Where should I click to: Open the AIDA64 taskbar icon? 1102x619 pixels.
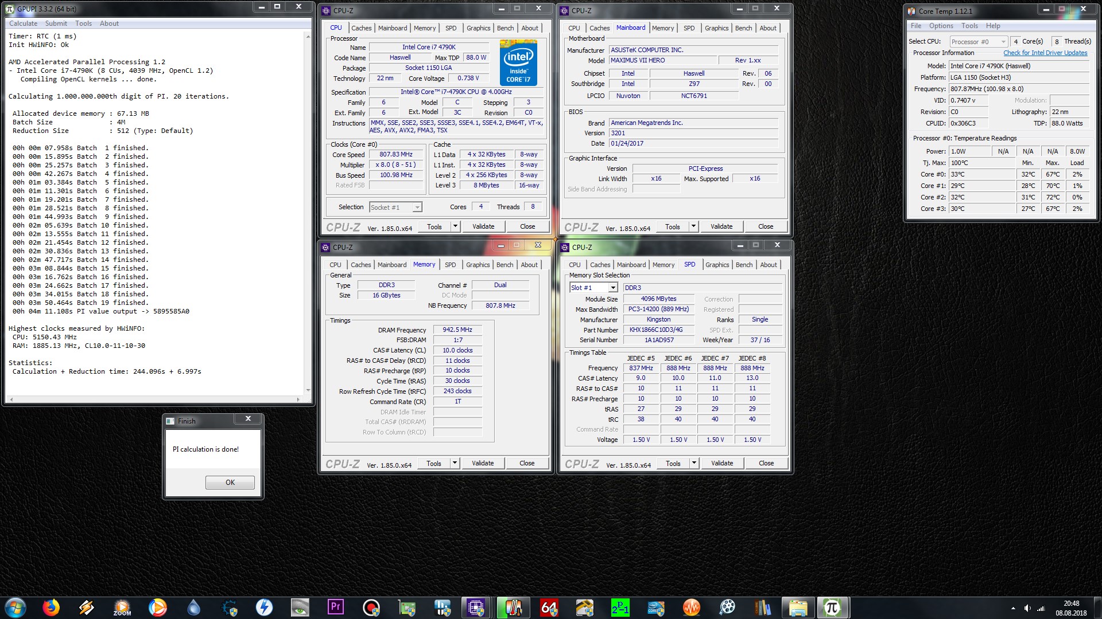coord(549,608)
